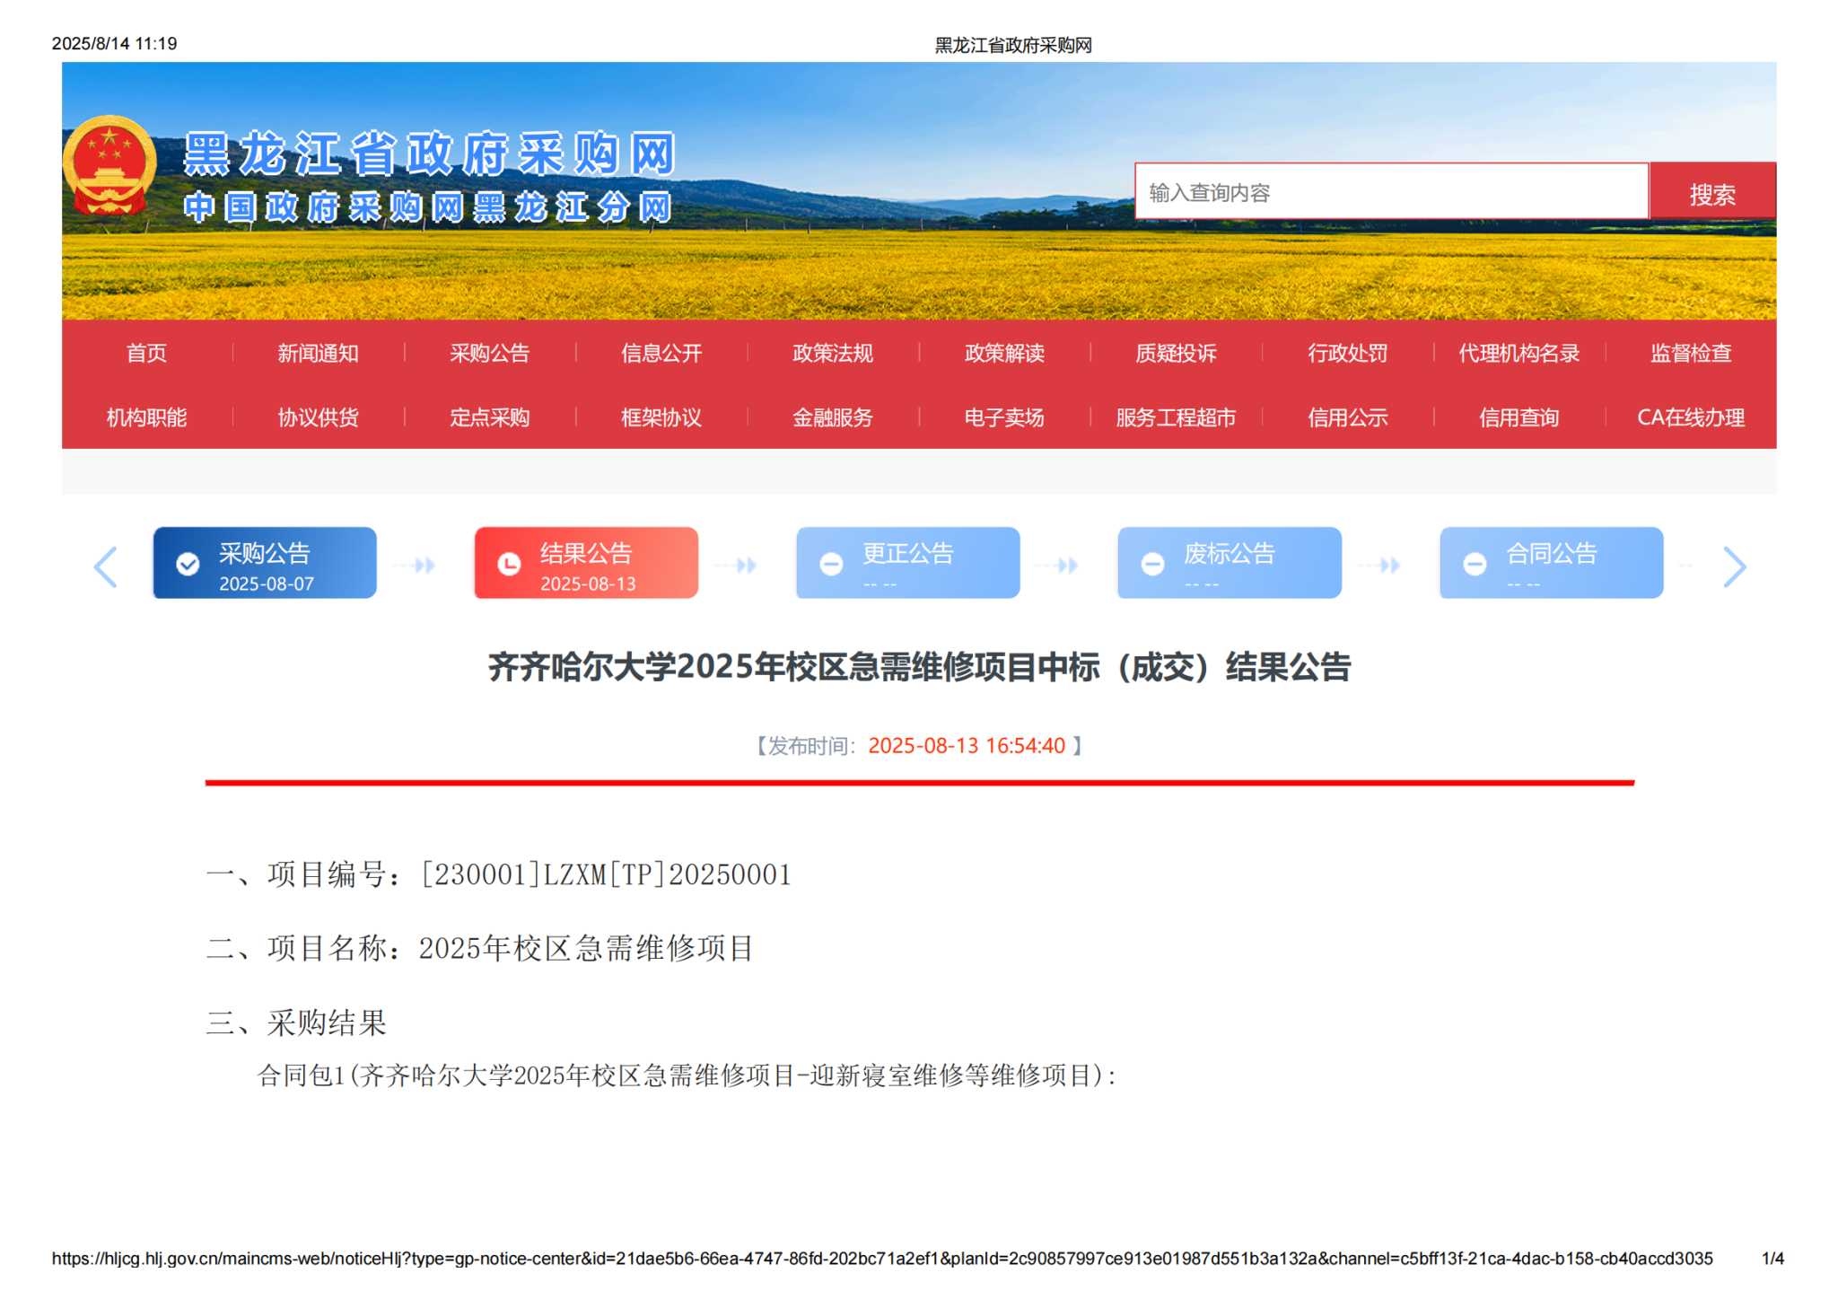The image size is (1838, 1299).
Task: Click checkmark icon on 采购公告 step
Action: tap(188, 564)
